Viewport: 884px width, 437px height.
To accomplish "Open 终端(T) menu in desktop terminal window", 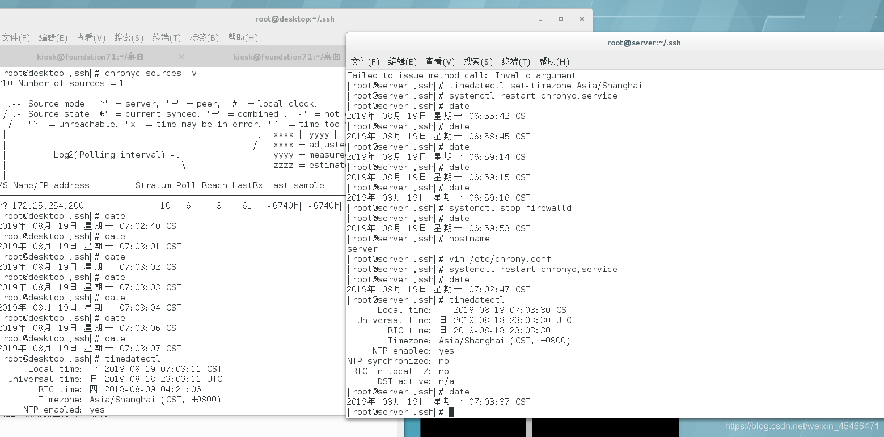I will click(167, 38).
